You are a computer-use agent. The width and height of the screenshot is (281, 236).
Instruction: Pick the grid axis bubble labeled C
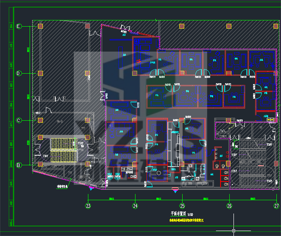(19, 120)
